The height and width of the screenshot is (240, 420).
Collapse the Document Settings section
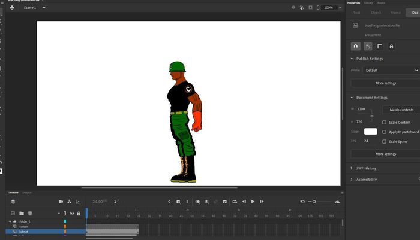click(x=352, y=98)
